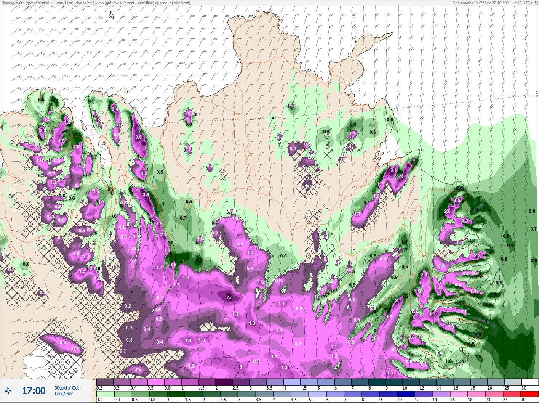
Task: Select the 17:00 forecast time label
Action: (x=34, y=391)
